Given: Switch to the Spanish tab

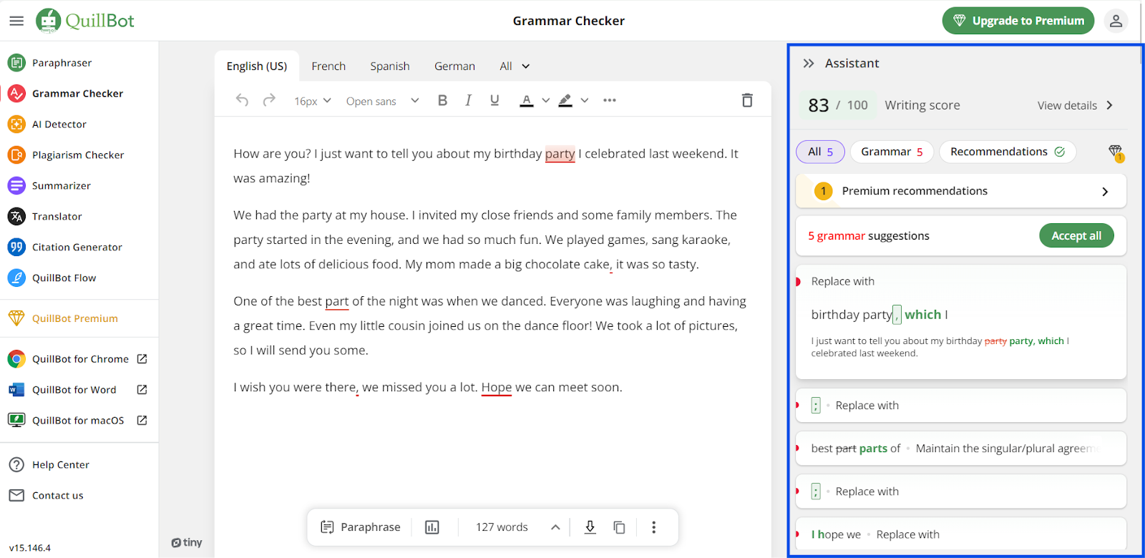Looking at the screenshot, I should click(390, 66).
